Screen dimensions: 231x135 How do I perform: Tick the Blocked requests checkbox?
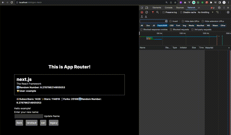click(x=171, y=30)
